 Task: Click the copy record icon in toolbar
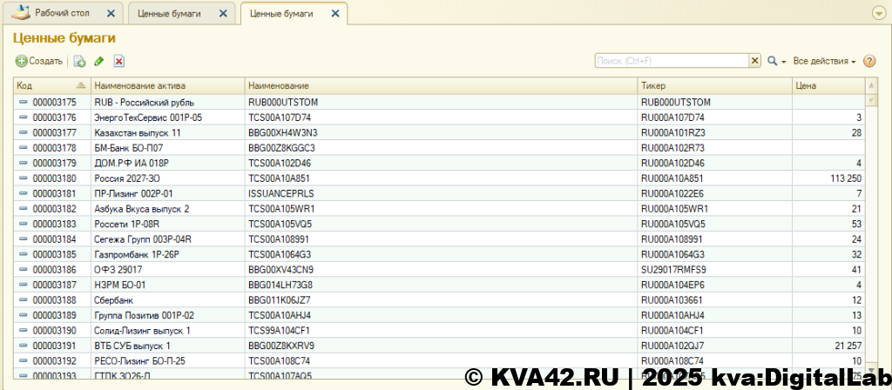(79, 61)
